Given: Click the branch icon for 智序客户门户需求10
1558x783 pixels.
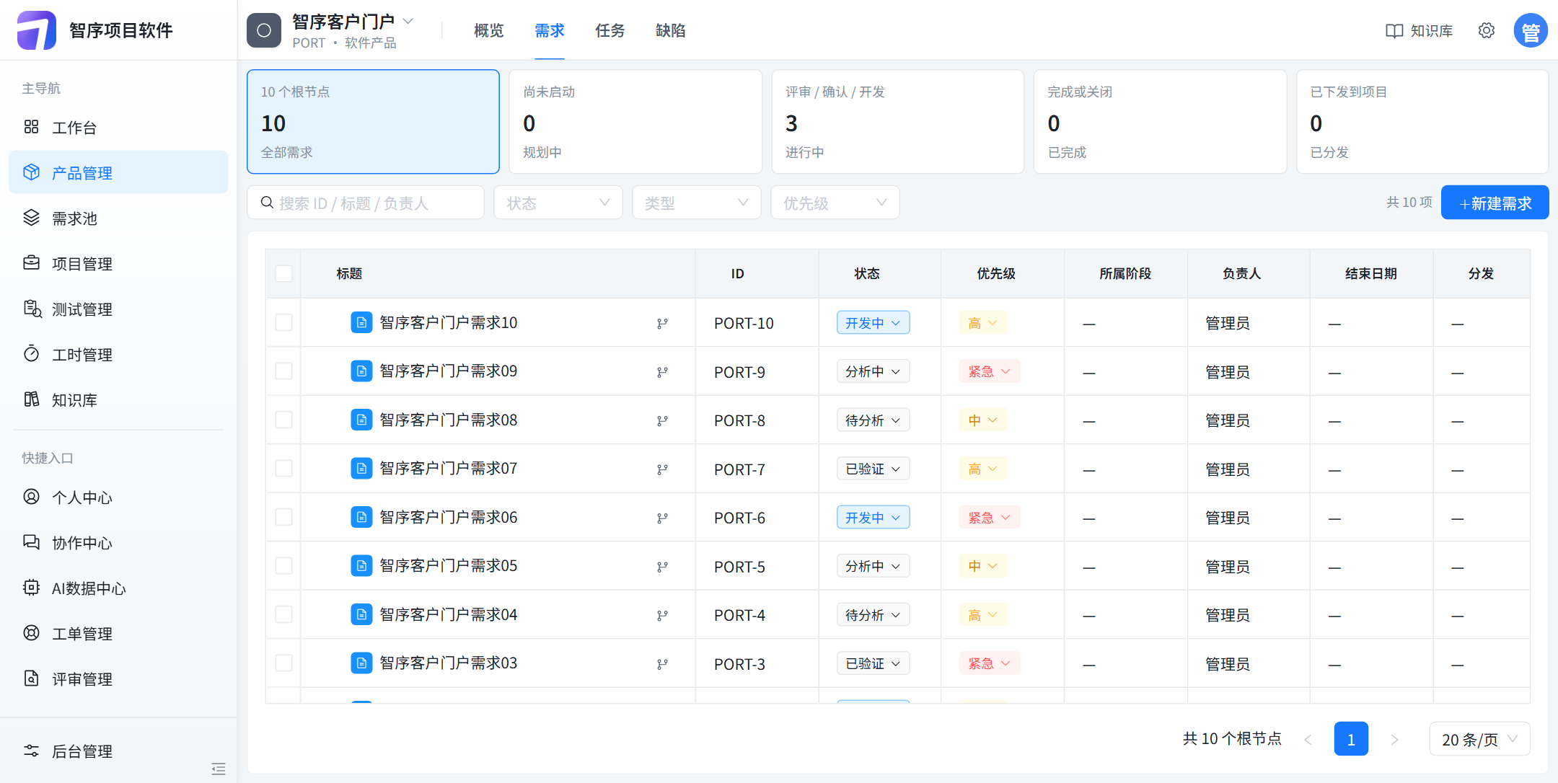Looking at the screenshot, I should (662, 324).
